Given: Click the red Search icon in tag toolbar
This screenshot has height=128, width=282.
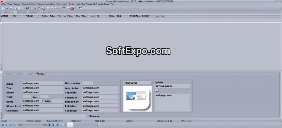Looking at the screenshot, I should click(37, 73).
